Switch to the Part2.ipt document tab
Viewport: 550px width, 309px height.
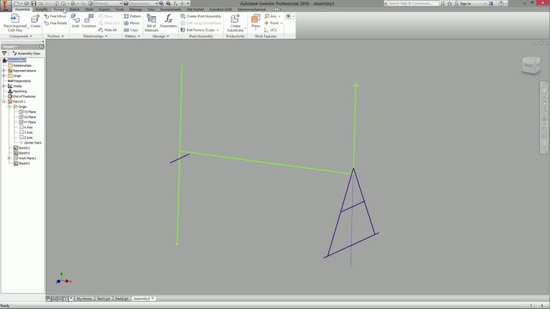(x=122, y=299)
